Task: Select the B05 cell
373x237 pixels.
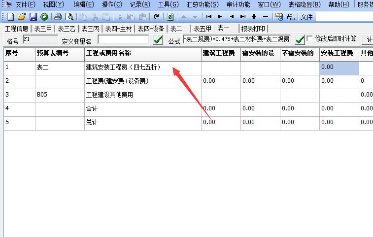Action: pos(60,96)
